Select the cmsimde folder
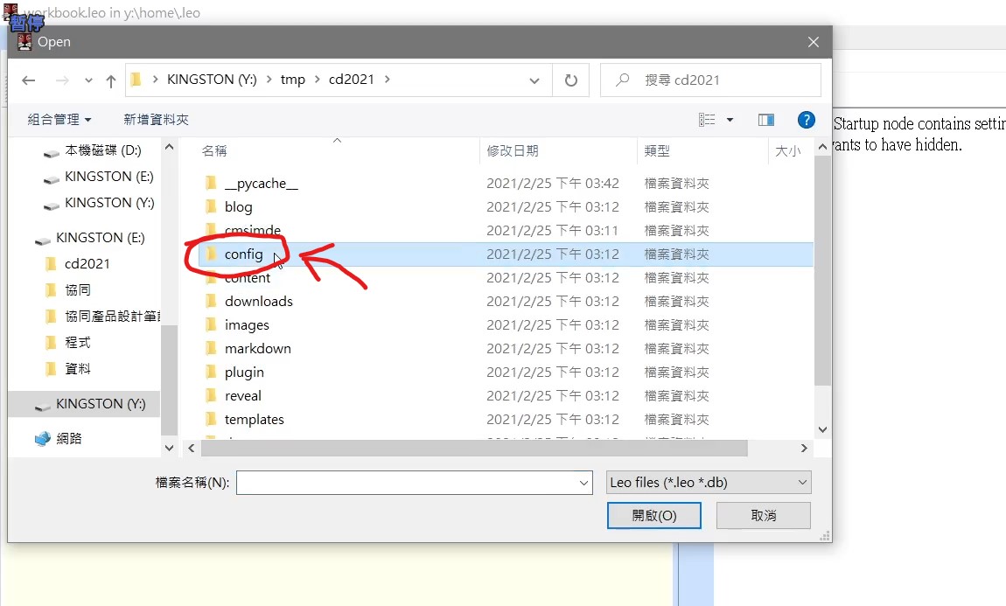The width and height of the screenshot is (1006, 606). coord(252,230)
